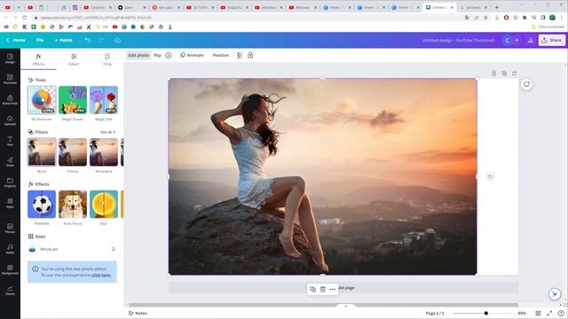568x319 pixels.
Task: Click the transparency icon in toolbar
Action: (240, 55)
